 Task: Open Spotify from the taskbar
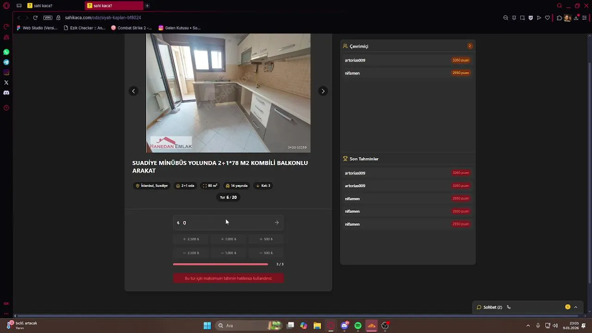point(358,326)
